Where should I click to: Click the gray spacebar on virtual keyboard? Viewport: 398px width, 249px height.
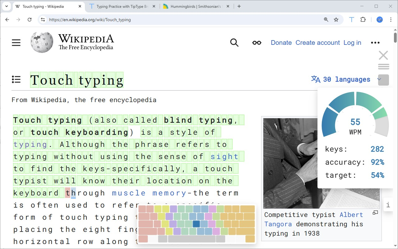click(x=192, y=239)
